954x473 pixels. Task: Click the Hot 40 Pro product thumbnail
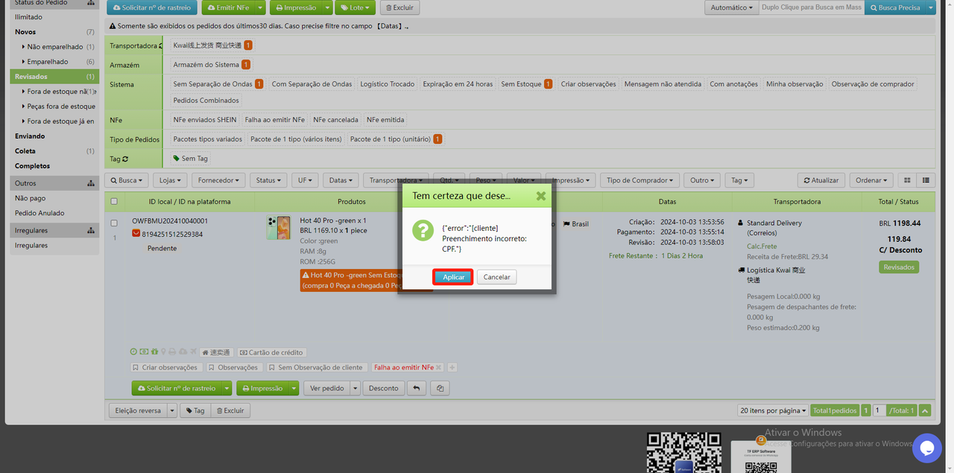click(278, 229)
